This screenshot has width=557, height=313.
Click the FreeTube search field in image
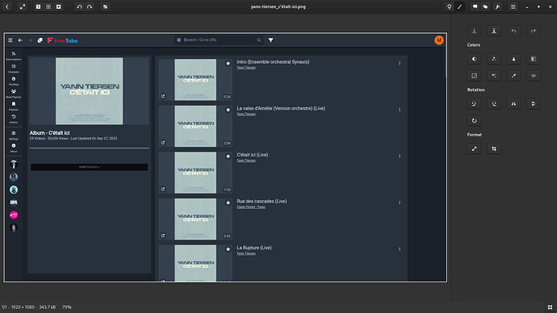pyautogui.click(x=219, y=40)
